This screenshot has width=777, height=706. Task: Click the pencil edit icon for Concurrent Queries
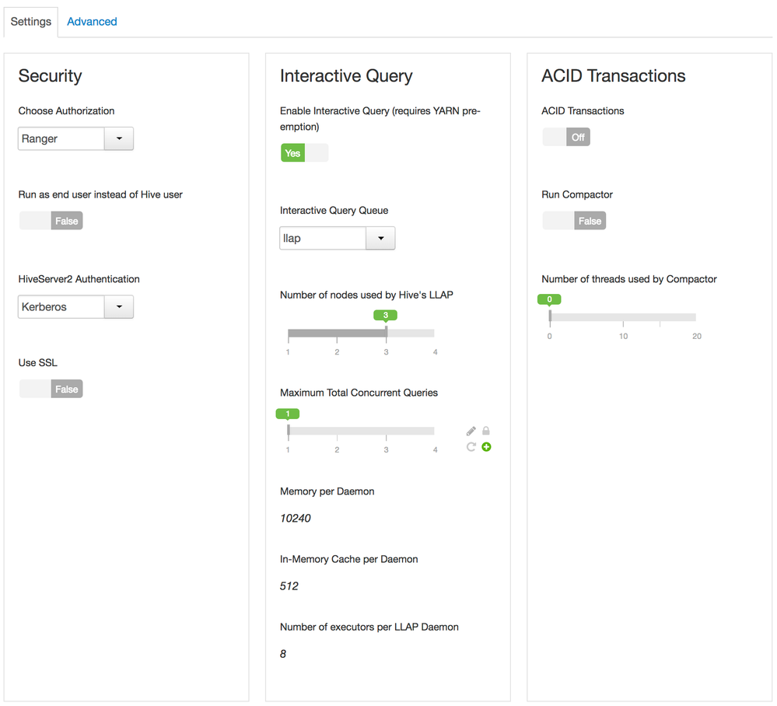coord(471,431)
